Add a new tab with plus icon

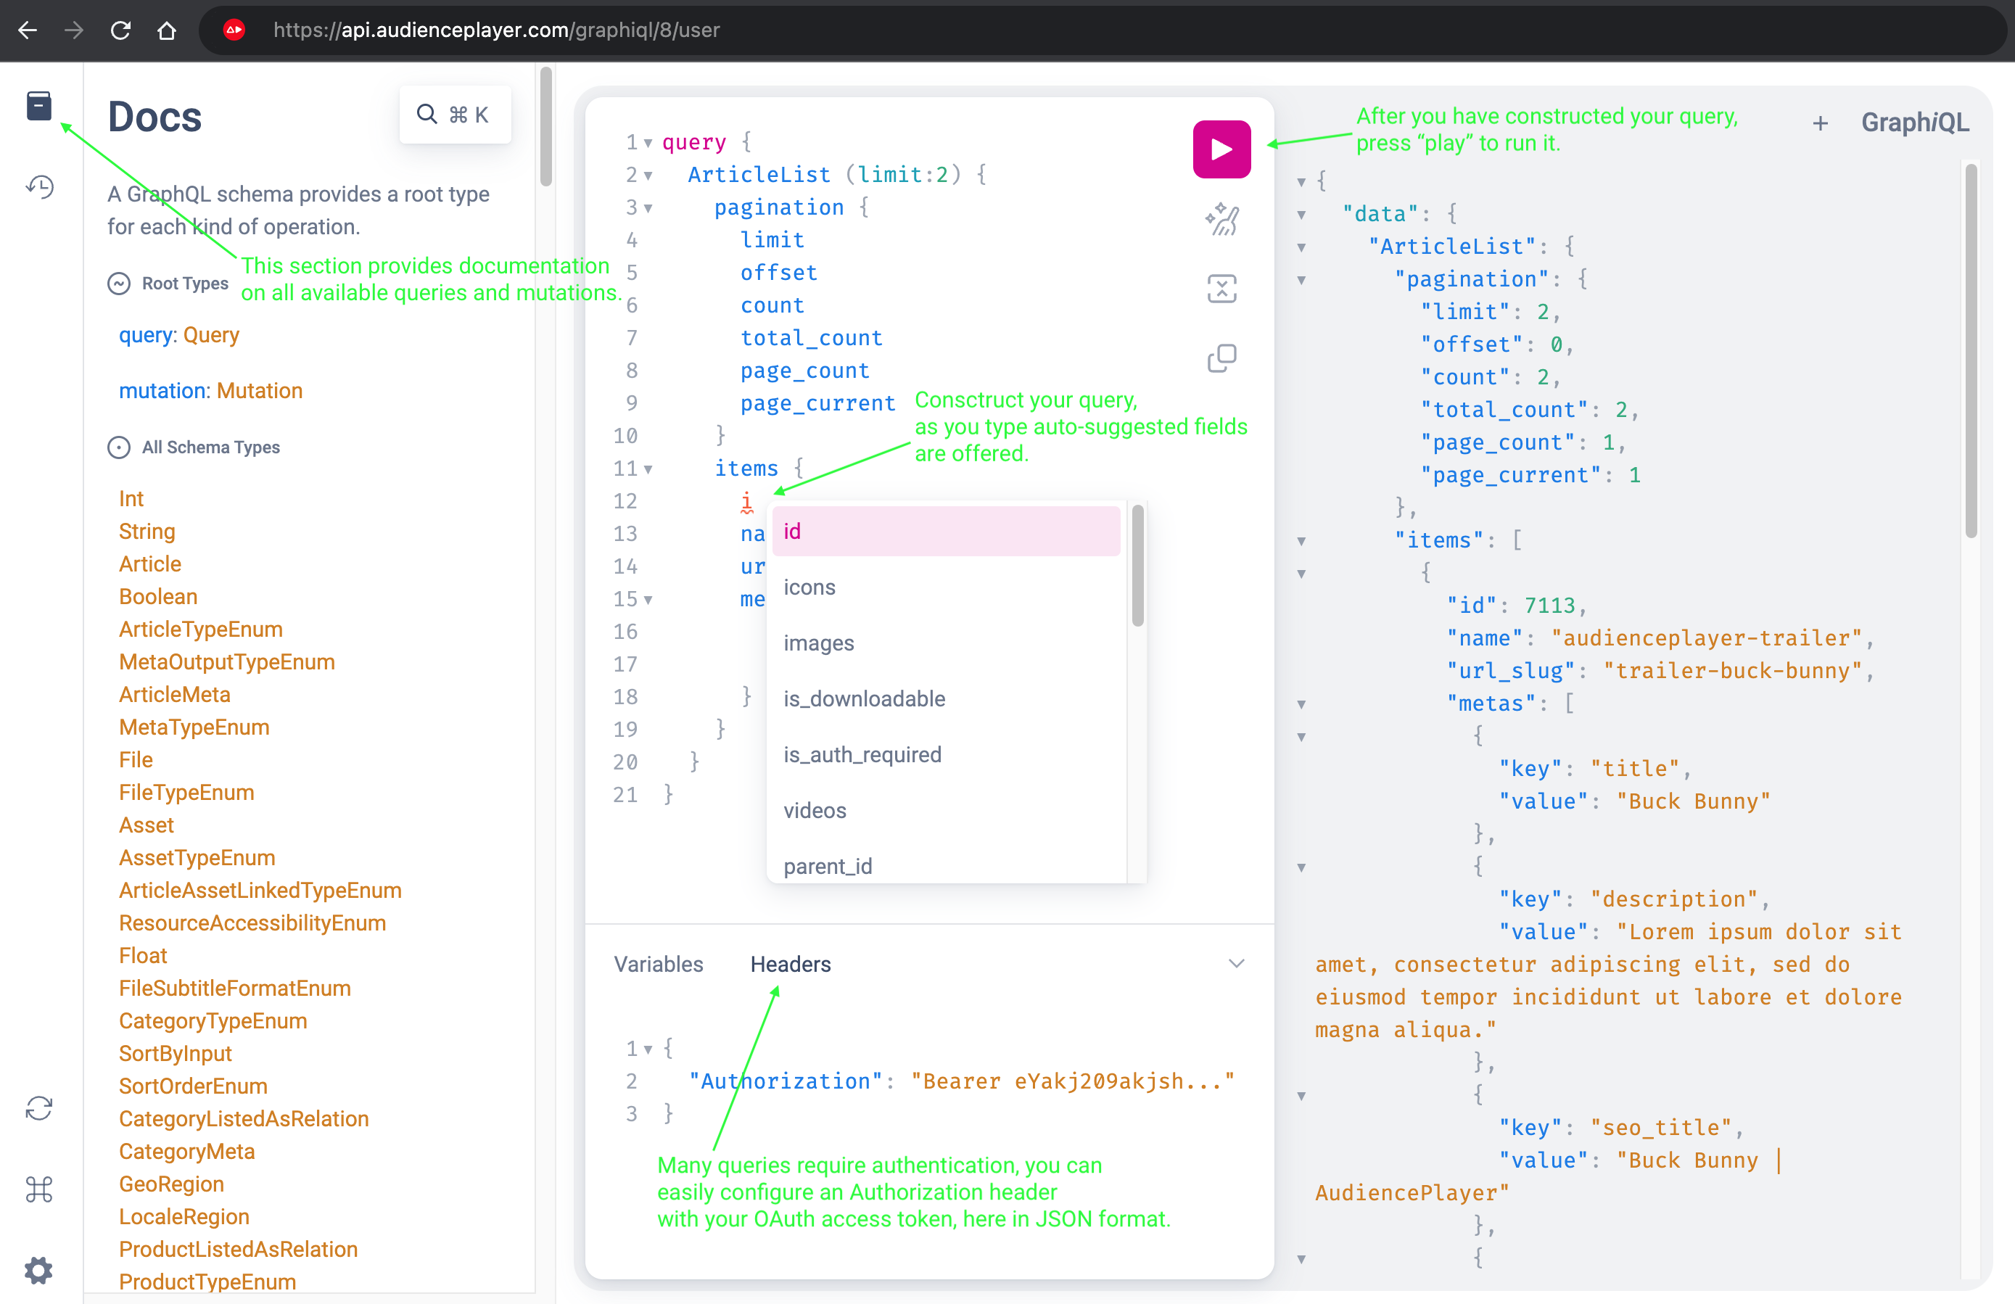[1821, 123]
